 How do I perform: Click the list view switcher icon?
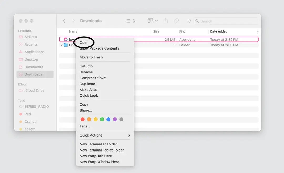(130, 21)
